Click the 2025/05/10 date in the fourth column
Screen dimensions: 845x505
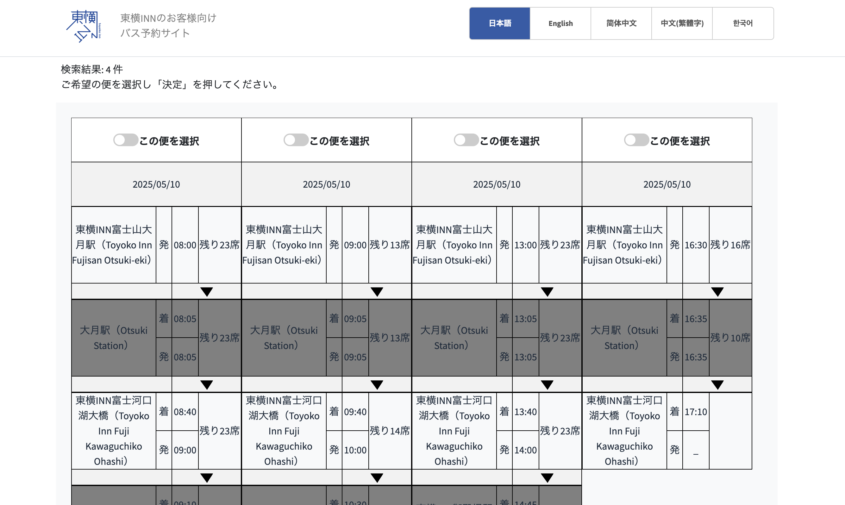tap(667, 184)
